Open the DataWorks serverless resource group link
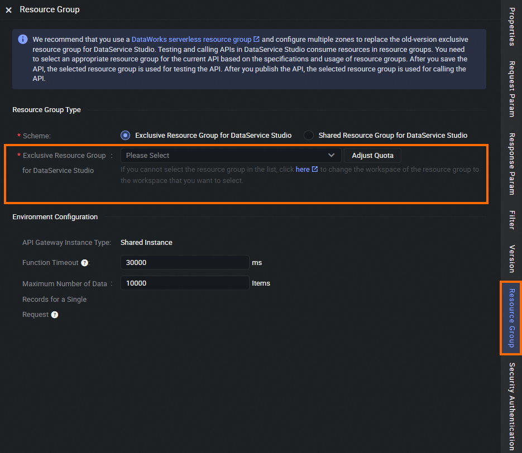Image resolution: width=522 pixels, height=453 pixels. [191, 39]
